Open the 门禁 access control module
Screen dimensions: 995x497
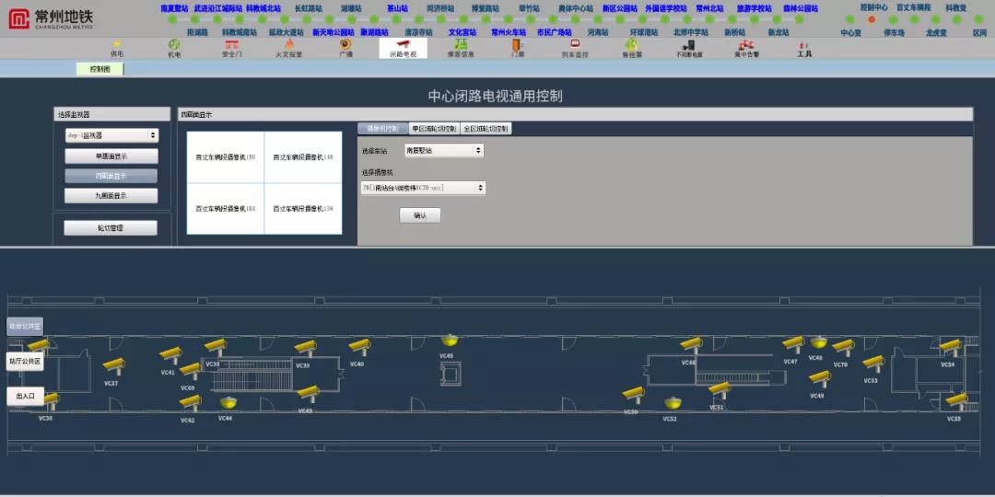coord(518,48)
